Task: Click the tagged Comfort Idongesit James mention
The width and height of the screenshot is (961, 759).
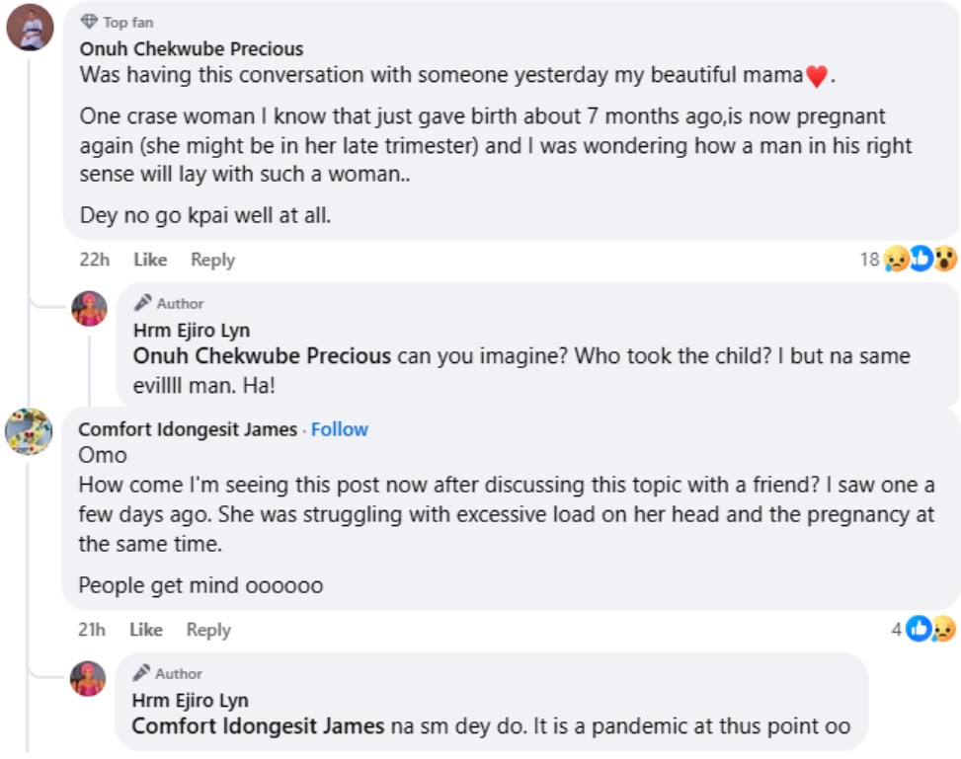Action: pyautogui.click(x=258, y=726)
